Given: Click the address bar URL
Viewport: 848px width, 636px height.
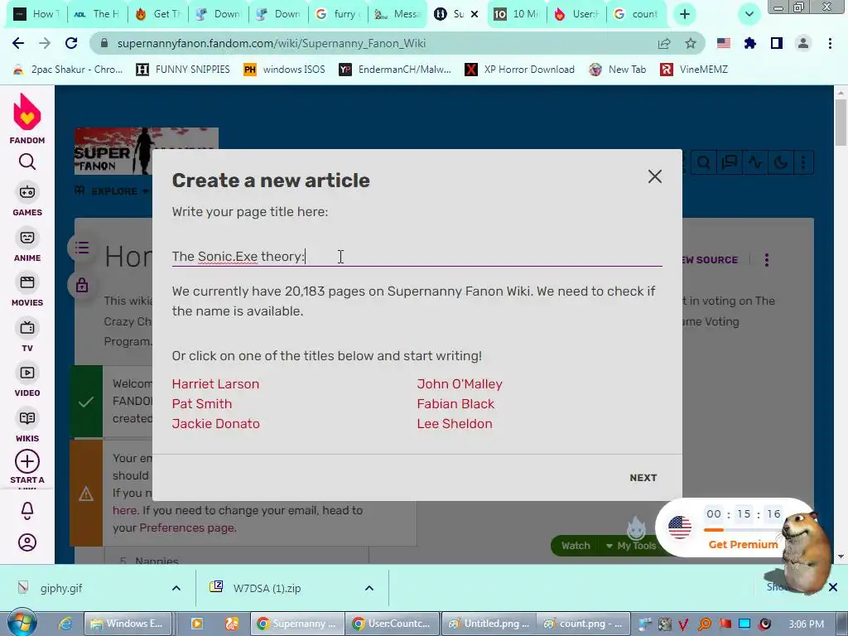Looking at the screenshot, I should point(272,43).
